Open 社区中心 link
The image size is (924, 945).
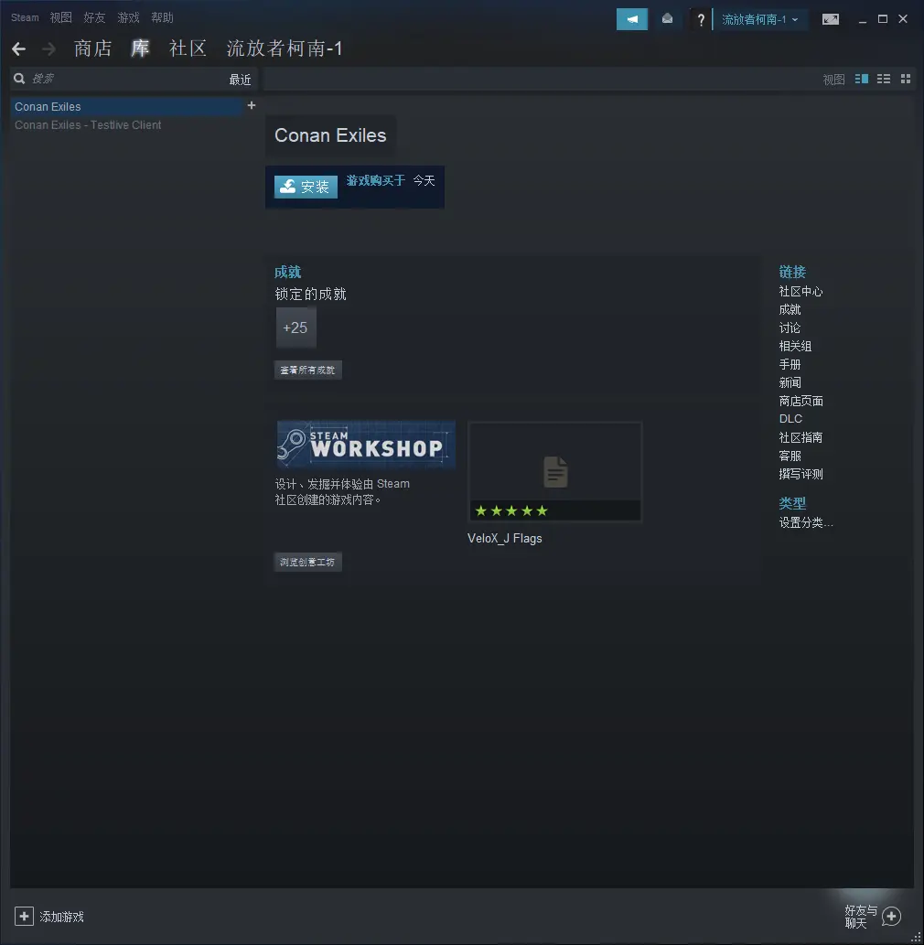[801, 292]
